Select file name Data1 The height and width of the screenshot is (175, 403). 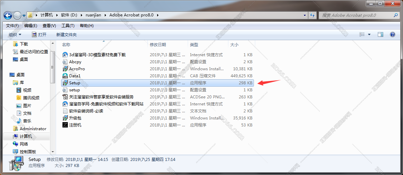click(x=75, y=76)
